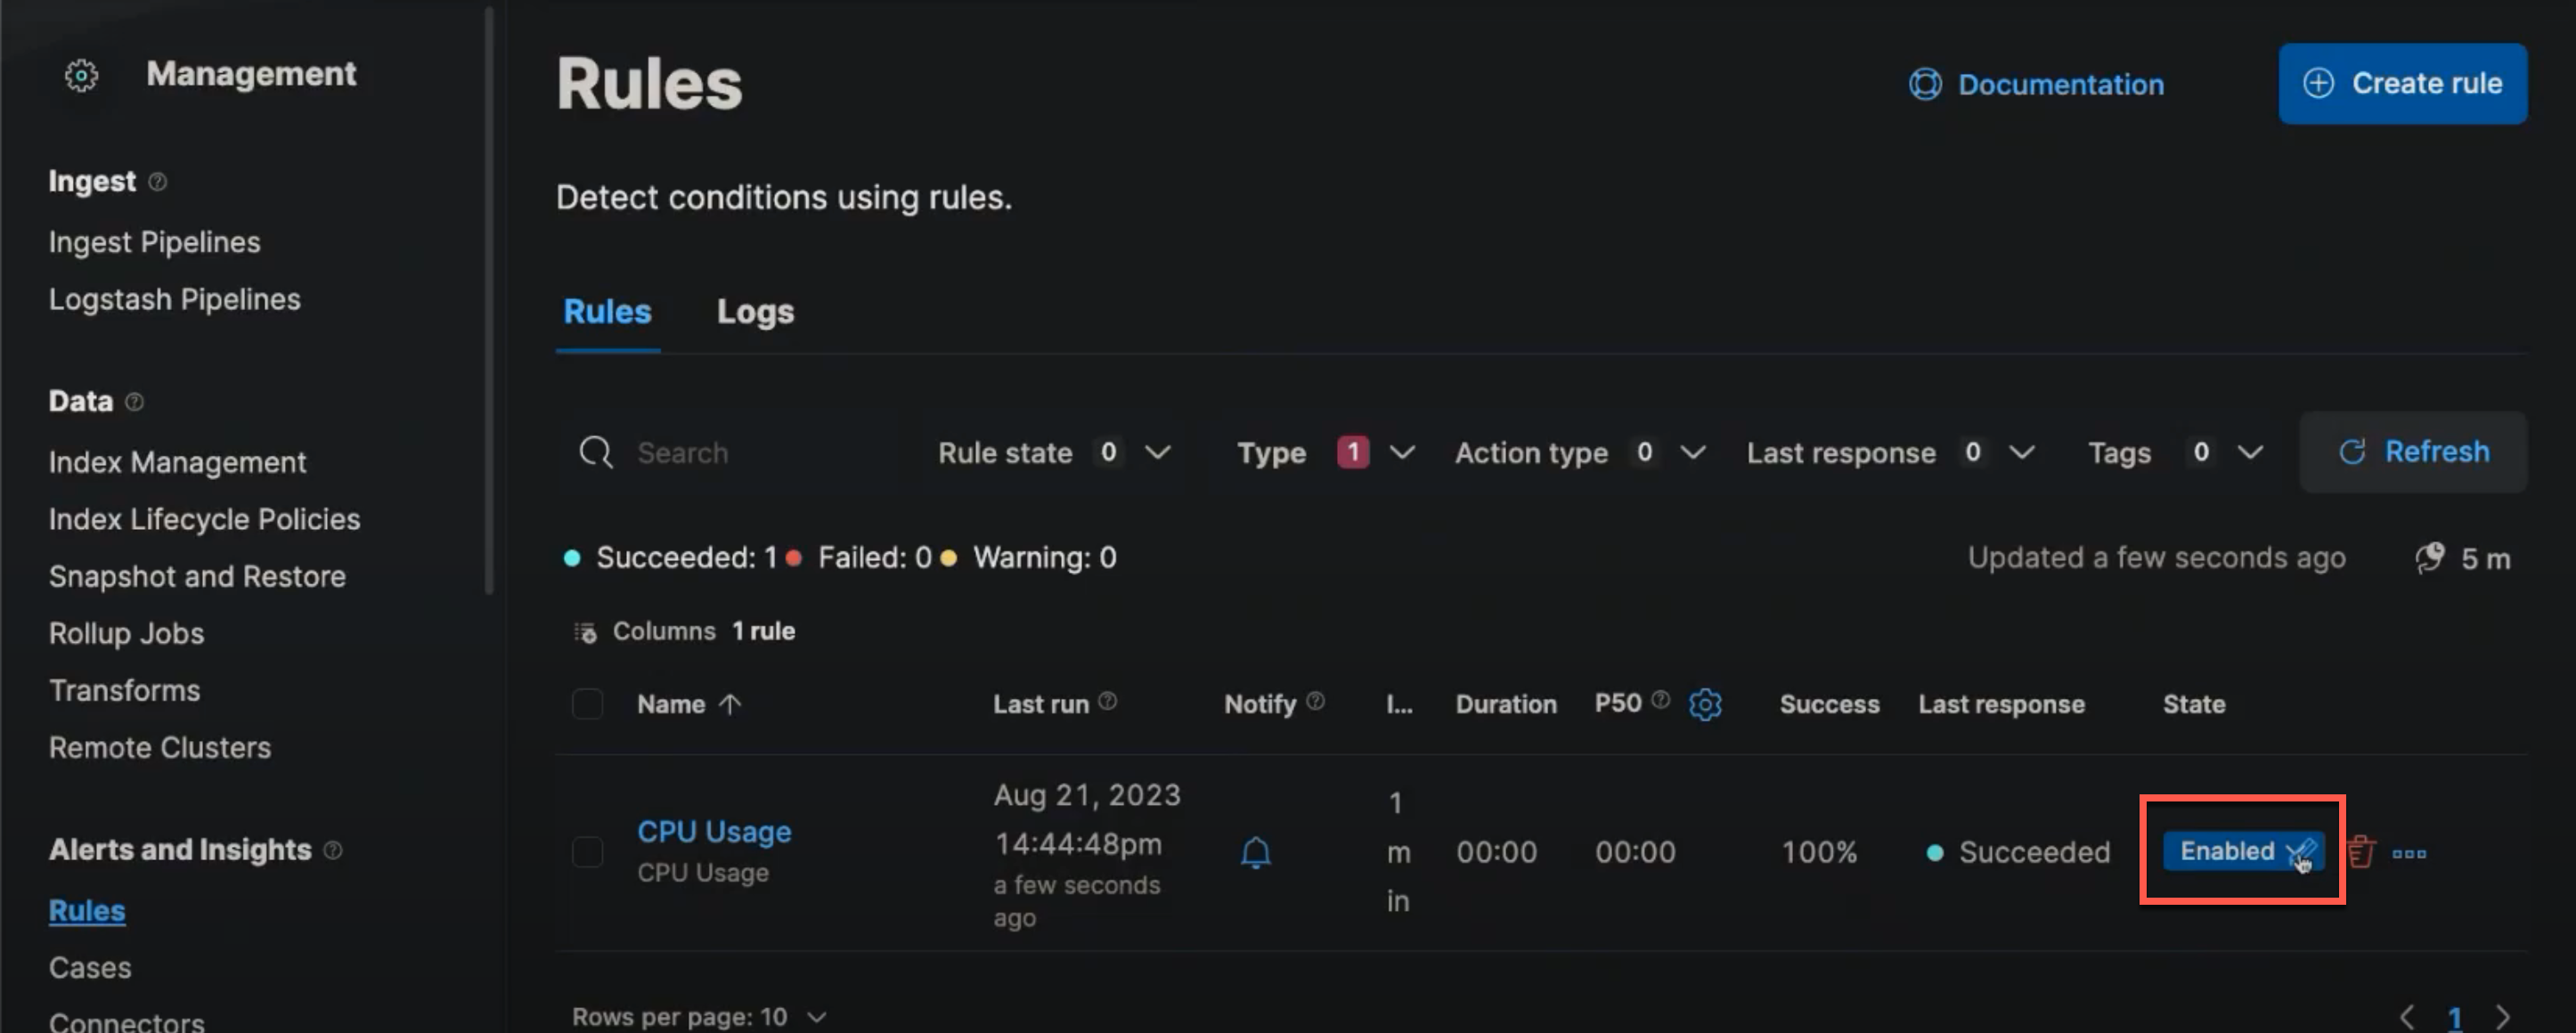The width and height of the screenshot is (2576, 1033).
Task: Click the gear icon next to P50
Action: [x=1705, y=703]
